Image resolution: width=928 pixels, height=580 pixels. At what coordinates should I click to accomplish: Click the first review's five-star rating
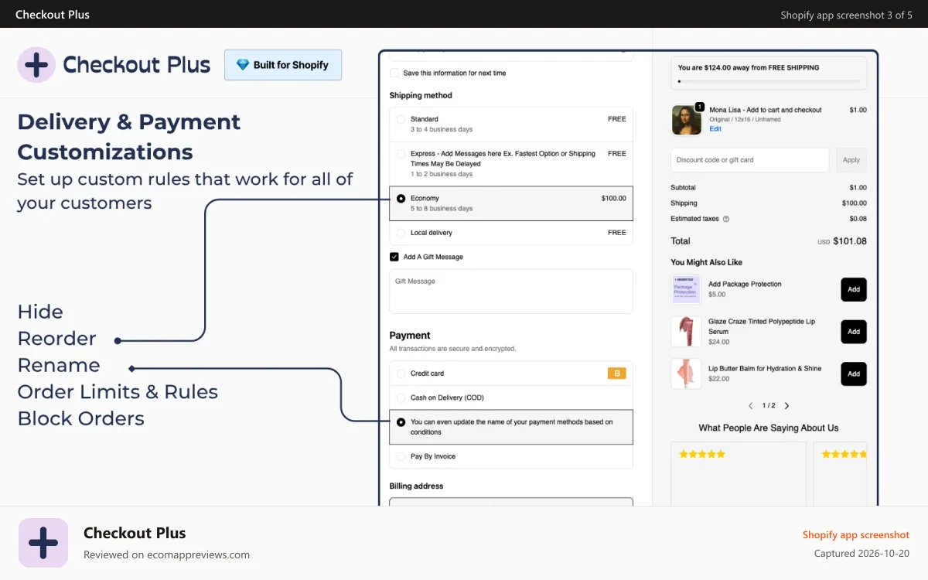click(x=702, y=454)
